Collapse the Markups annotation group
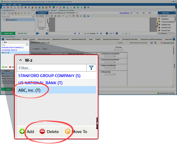The height and width of the screenshot is (145, 177). tap(159, 34)
